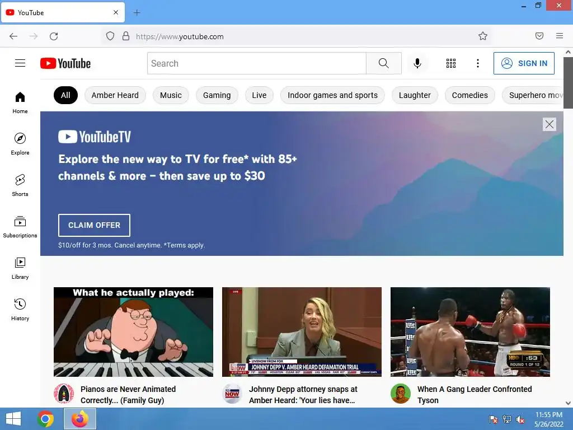Open the Family Guy piano video thumbnail

133,332
